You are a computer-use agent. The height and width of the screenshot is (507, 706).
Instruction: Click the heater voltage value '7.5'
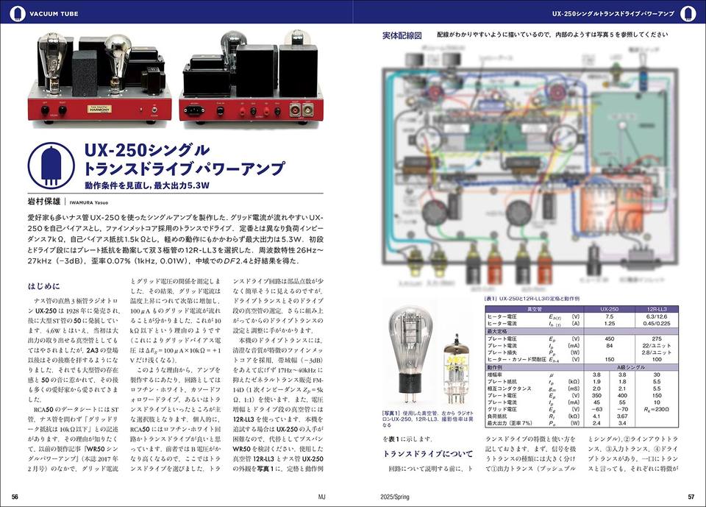(609, 317)
